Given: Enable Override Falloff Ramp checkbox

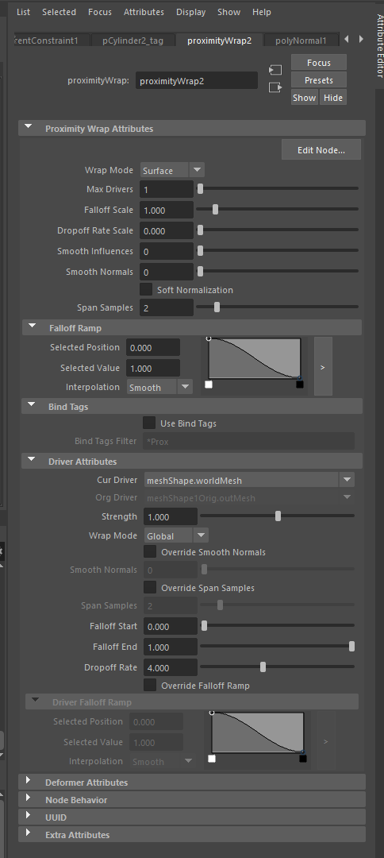Looking at the screenshot, I should (x=150, y=685).
